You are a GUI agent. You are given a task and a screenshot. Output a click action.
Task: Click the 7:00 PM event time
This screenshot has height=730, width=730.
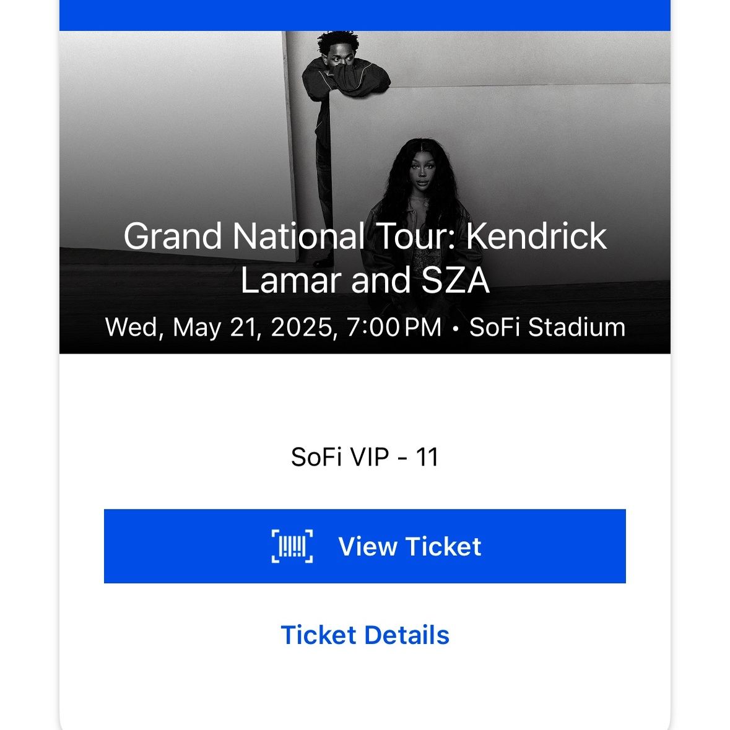tap(394, 327)
